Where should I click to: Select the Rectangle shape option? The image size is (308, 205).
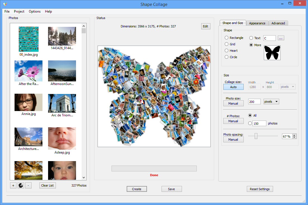tap(226, 37)
